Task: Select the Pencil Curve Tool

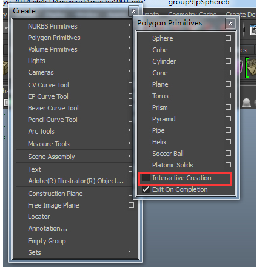Action: point(53,120)
